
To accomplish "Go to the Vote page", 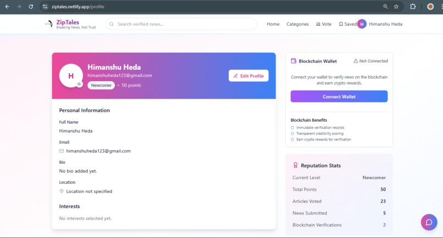I will (324, 24).
